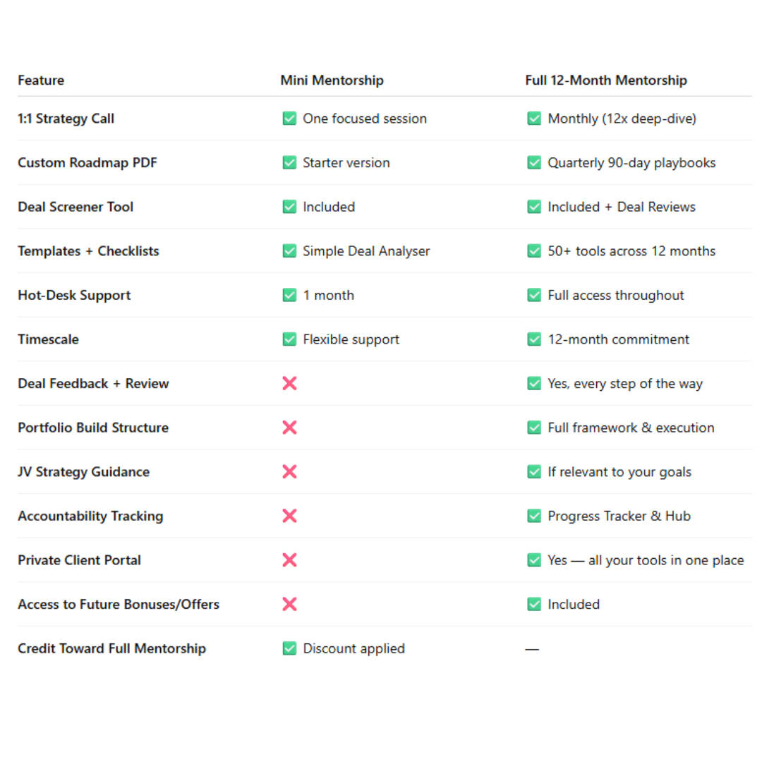Click the red X for Deal Feedback + Review
The image size is (762, 762).
click(x=289, y=383)
